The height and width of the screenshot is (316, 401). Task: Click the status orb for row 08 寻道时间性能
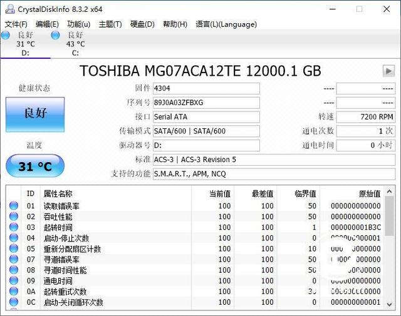point(14,270)
